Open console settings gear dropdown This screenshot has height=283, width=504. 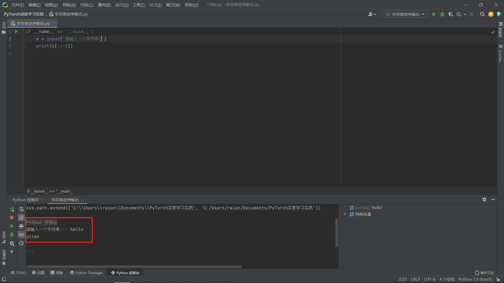[12, 243]
